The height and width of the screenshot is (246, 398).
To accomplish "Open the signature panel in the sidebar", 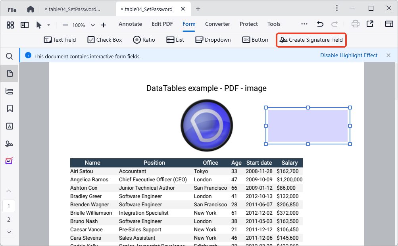I will (x=9, y=143).
